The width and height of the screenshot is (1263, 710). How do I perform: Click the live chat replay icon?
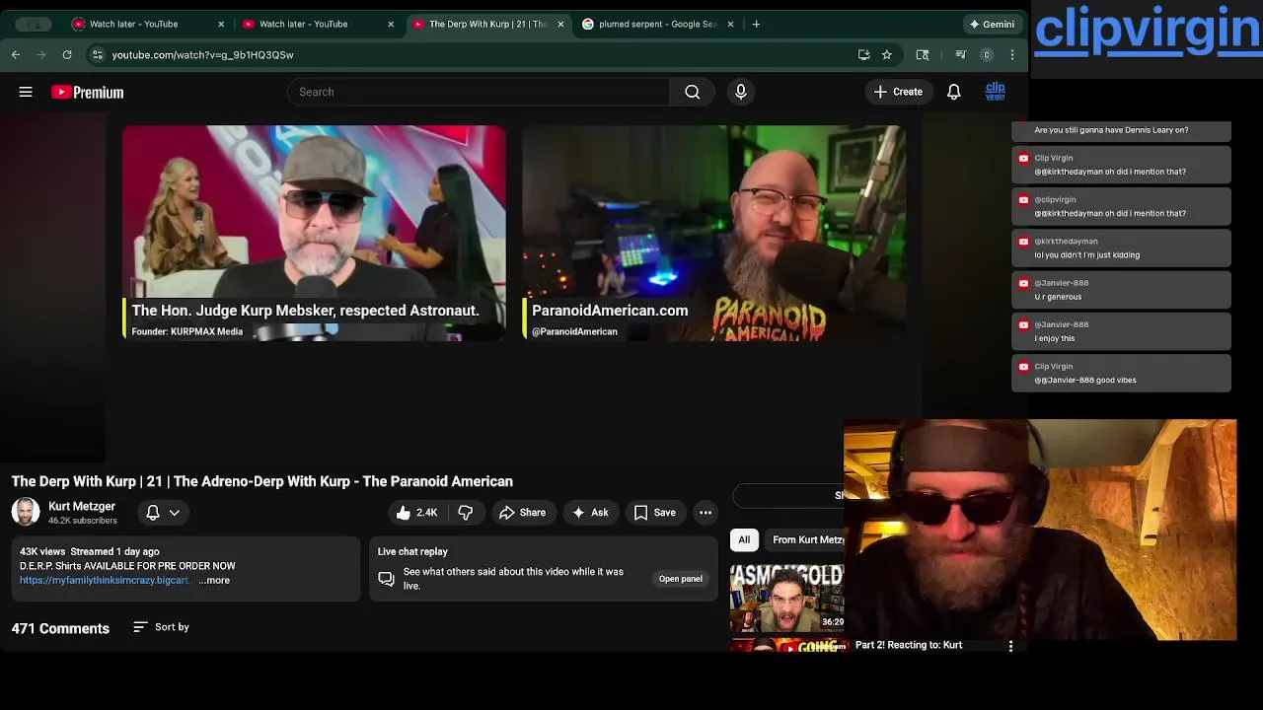387,579
